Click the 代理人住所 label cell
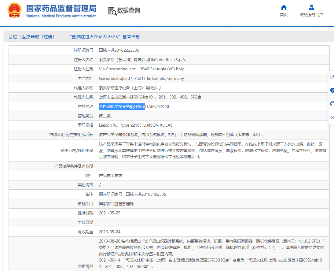 pyautogui.click(x=52, y=97)
